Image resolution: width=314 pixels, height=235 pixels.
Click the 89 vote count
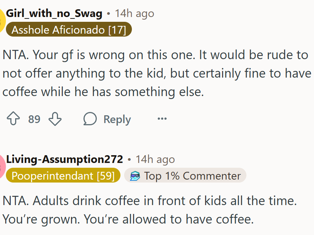pos(34,119)
